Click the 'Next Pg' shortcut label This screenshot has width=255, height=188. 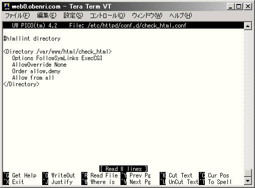coord(140,182)
